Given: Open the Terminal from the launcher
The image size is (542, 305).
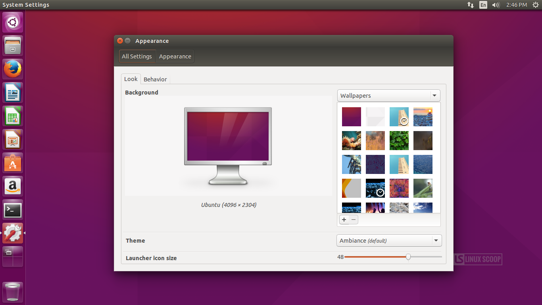Looking at the screenshot, I should (12, 210).
